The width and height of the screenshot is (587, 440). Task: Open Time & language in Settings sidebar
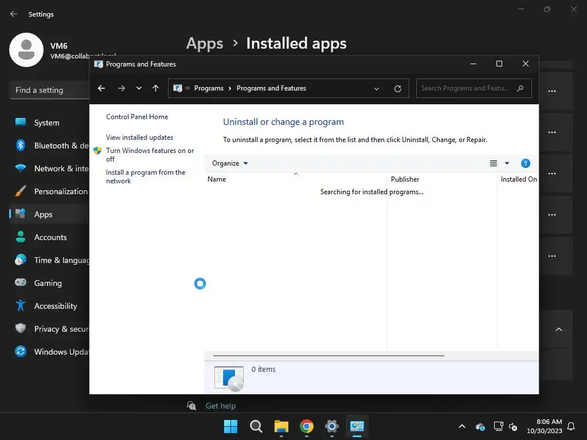point(49,260)
